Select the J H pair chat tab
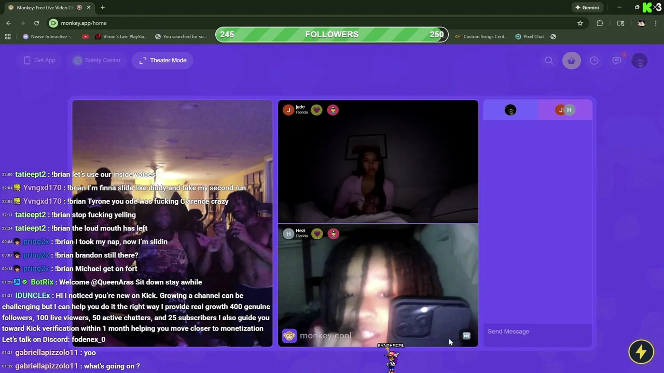 coord(565,110)
